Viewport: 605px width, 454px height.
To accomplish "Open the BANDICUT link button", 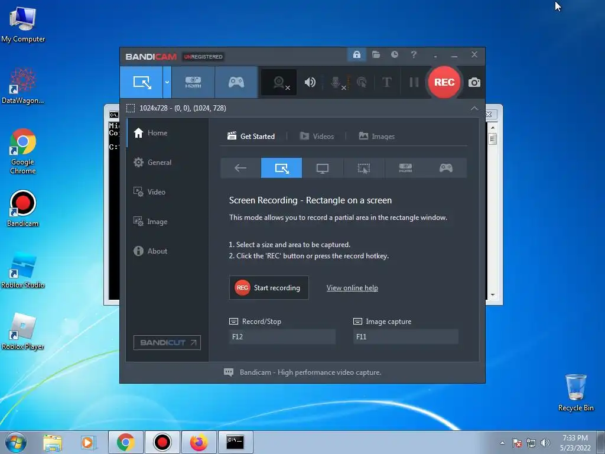I will coord(167,342).
